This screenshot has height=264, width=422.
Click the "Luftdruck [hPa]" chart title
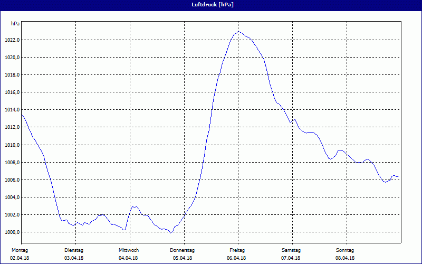tap(211, 5)
